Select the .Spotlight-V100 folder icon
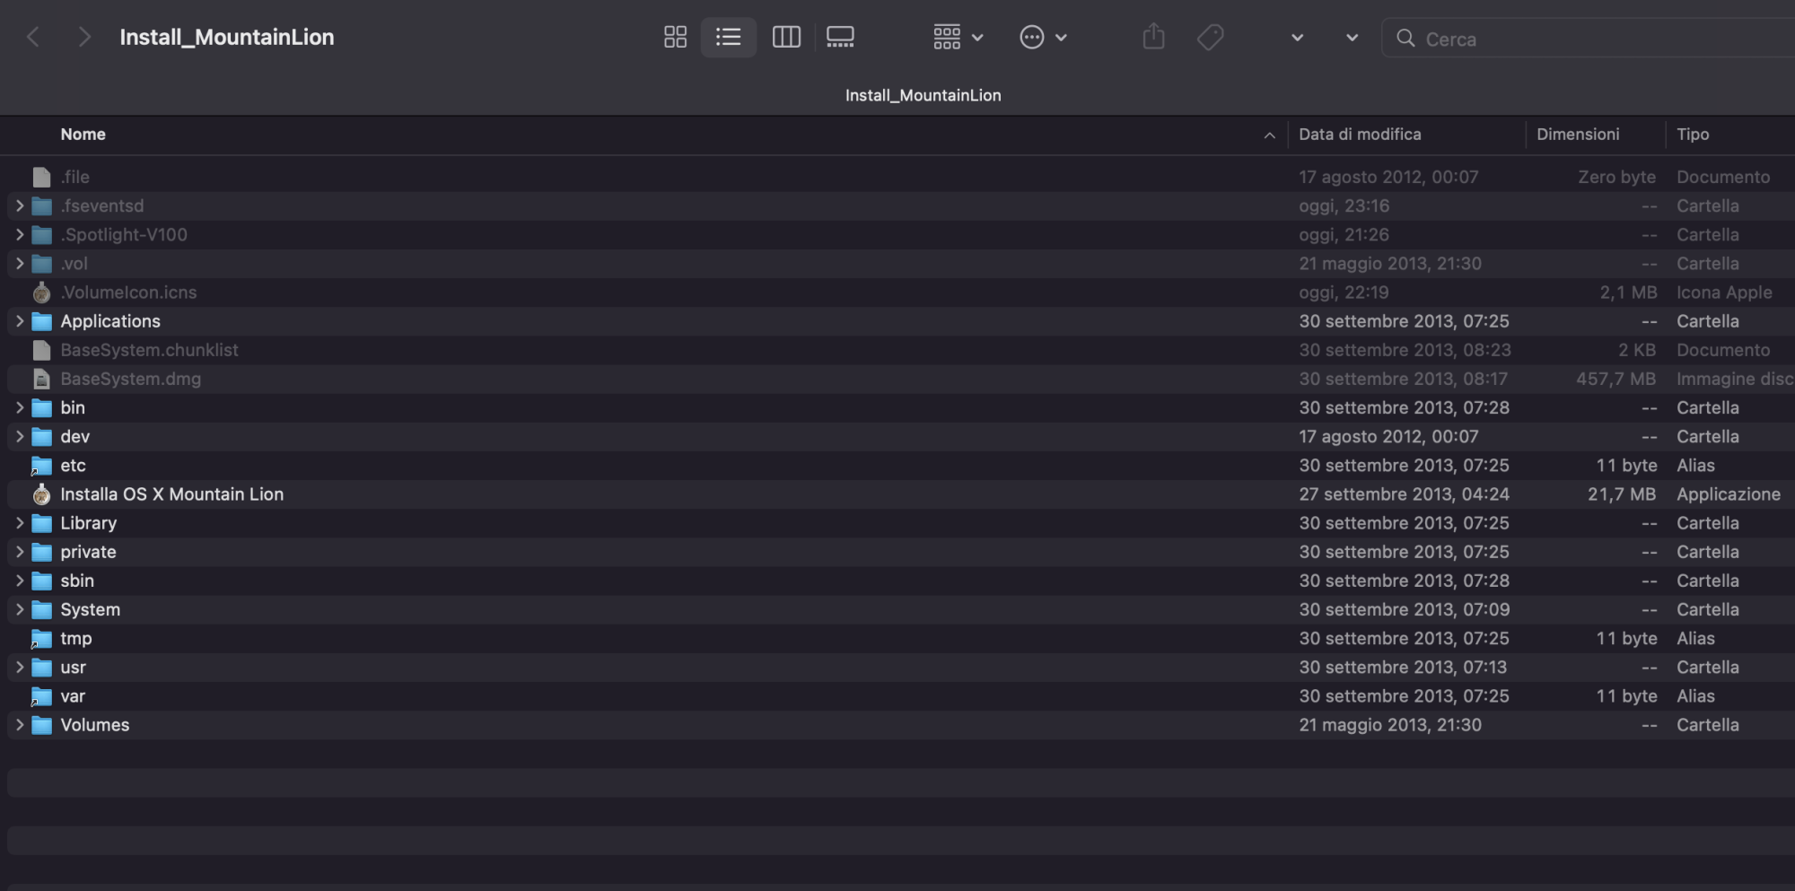The image size is (1795, 891). pos(41,235)
